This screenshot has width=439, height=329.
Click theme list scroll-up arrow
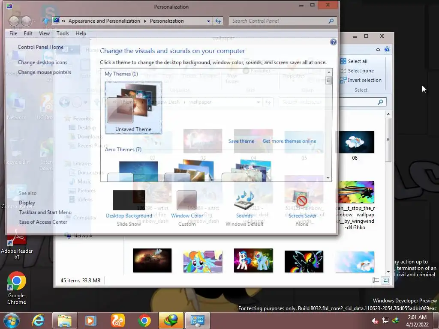pos(329,72)
